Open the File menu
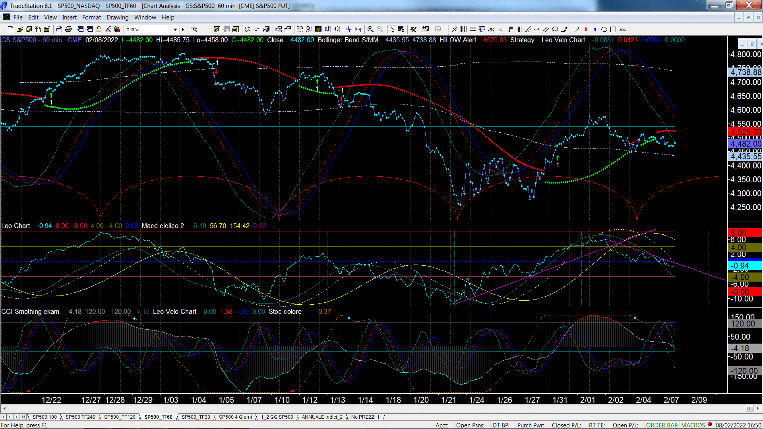Viewport: 763px width, 429px height. 18,17
